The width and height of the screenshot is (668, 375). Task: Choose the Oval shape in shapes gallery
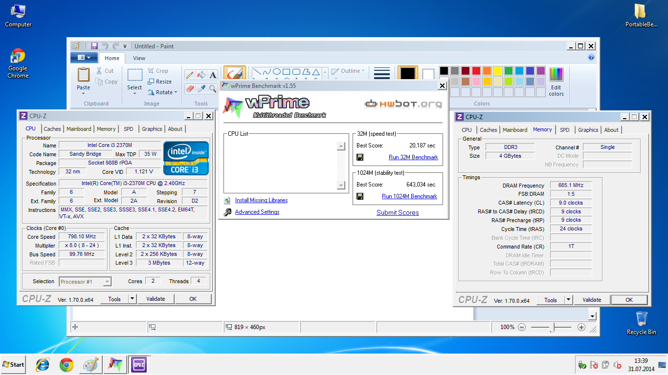(x=277, y=72)
